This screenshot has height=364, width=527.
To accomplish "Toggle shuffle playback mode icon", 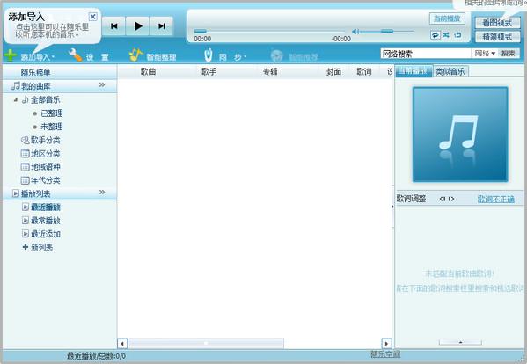I will (446, 35).
